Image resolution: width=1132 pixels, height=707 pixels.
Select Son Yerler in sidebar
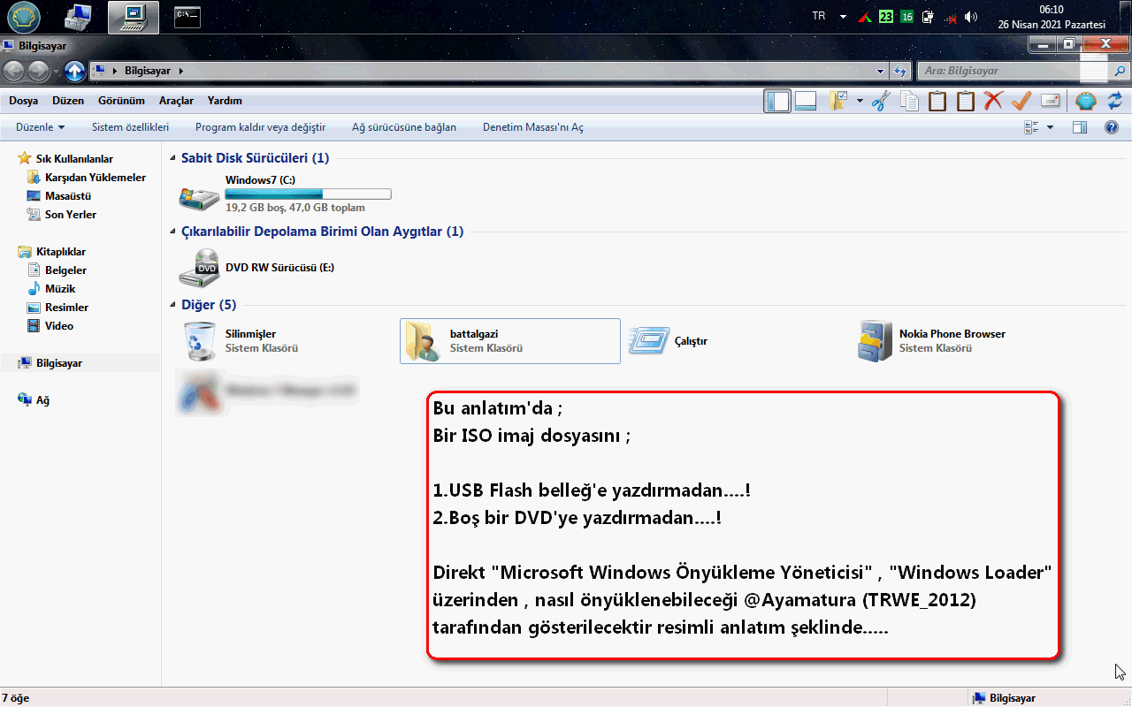coord(71,215)
